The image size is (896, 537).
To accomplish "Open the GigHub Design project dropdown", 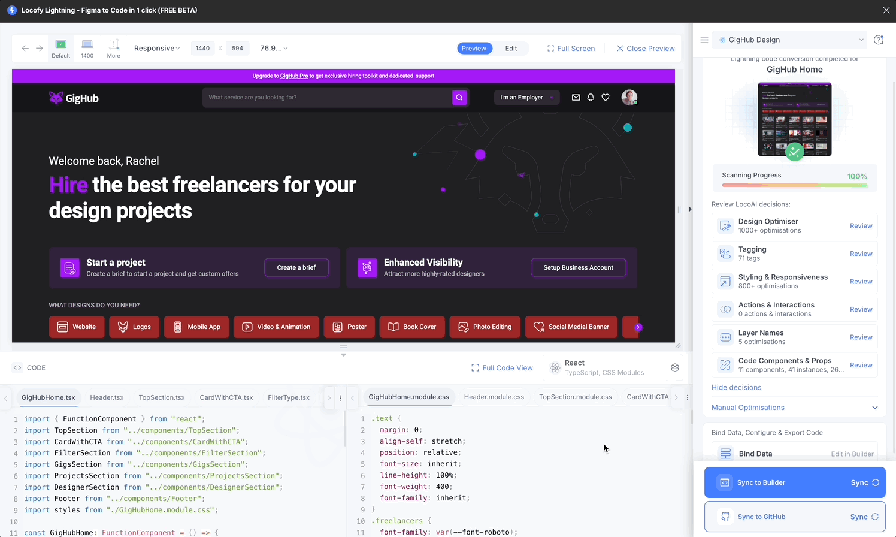I will (x=790, y=40).
